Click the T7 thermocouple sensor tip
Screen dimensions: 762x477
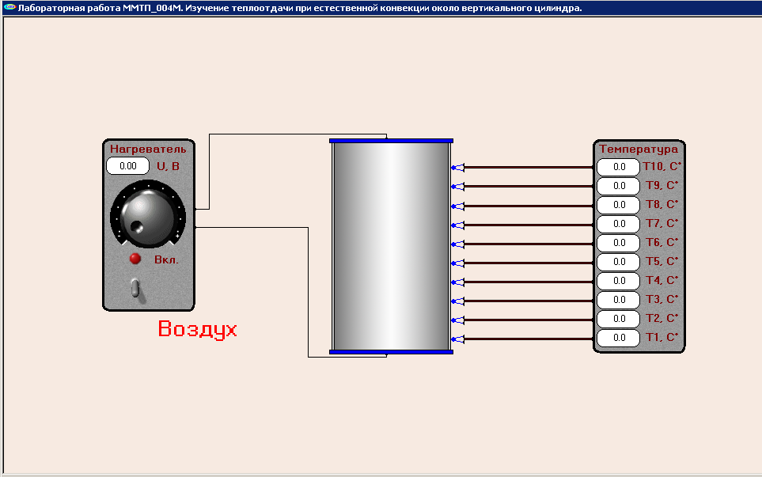[x=458, y=225]
